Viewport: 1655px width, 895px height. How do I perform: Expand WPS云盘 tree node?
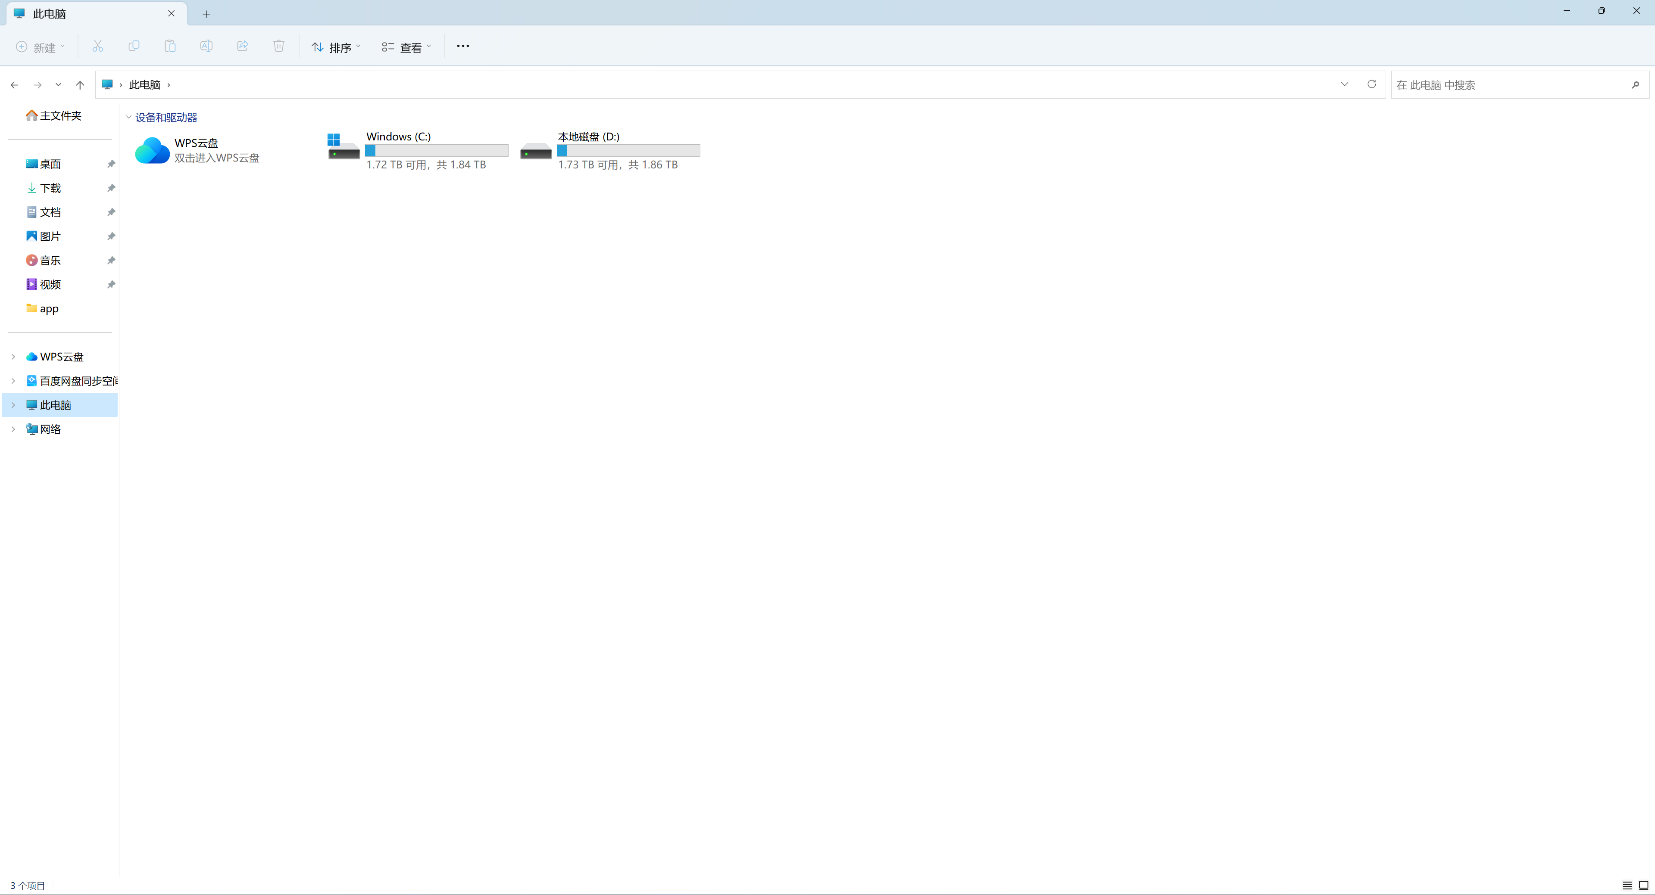tap(13, 357)
